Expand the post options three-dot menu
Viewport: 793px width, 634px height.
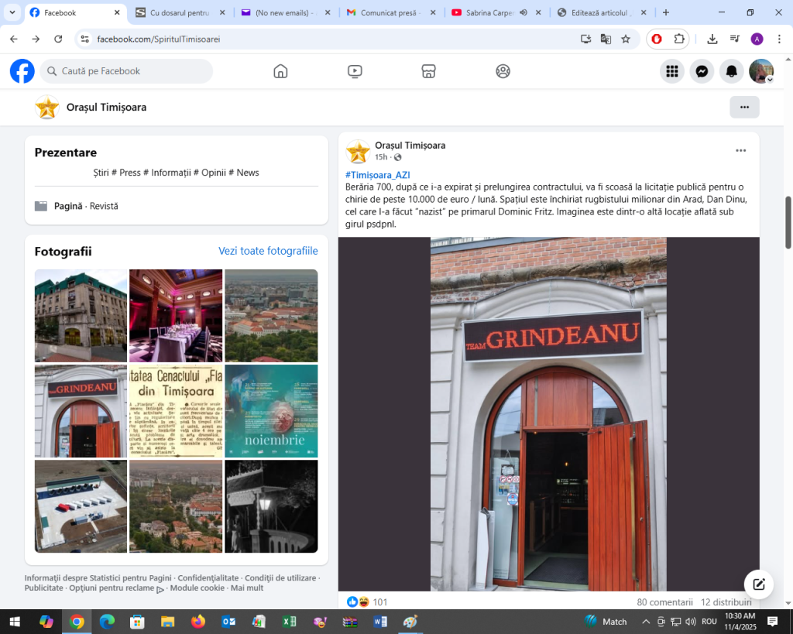pyautogui.click(x=740, y=151)
